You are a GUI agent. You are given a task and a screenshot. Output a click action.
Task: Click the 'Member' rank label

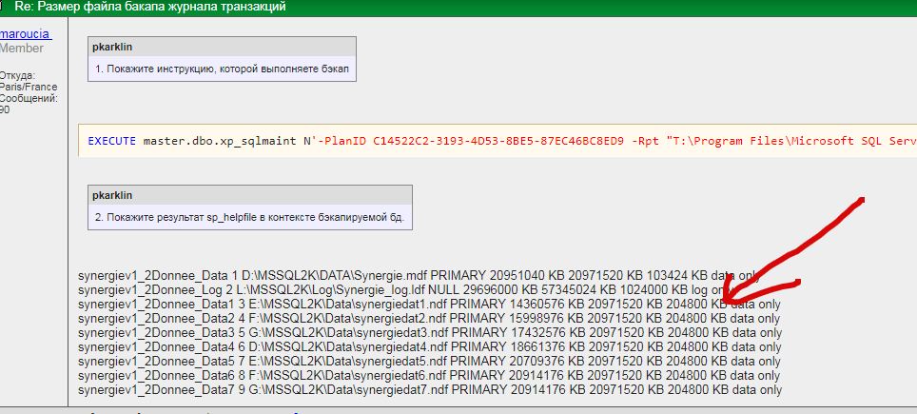(x=21, y=48)
